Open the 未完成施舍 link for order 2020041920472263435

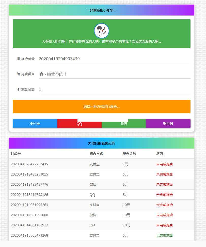point(164,164)
